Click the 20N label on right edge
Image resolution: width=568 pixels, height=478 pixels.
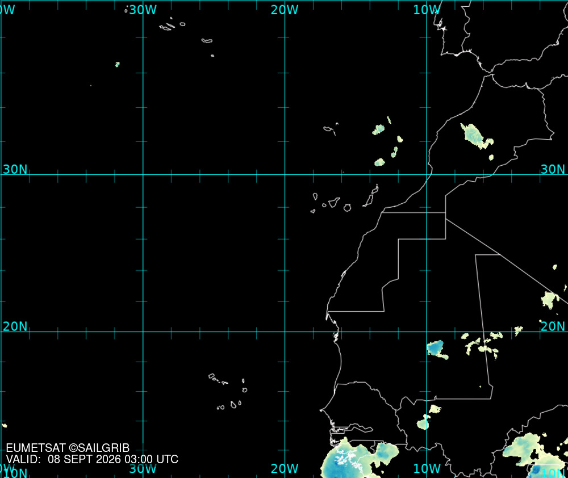coord(553,326)
